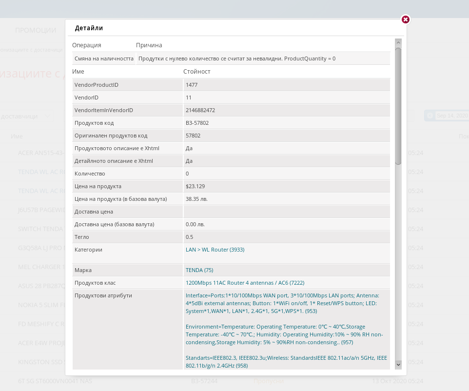Close the Детайли dialog with red X

(405, 20)
